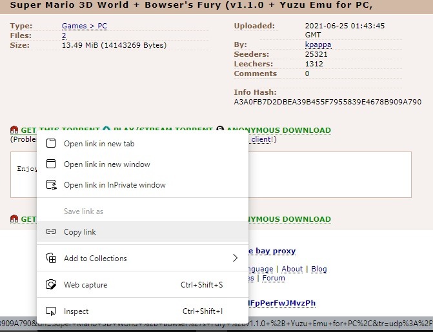Click the InPrivate window icon in context menu
Viewport: 433px width, 332px height.
(x=51, y=185)
